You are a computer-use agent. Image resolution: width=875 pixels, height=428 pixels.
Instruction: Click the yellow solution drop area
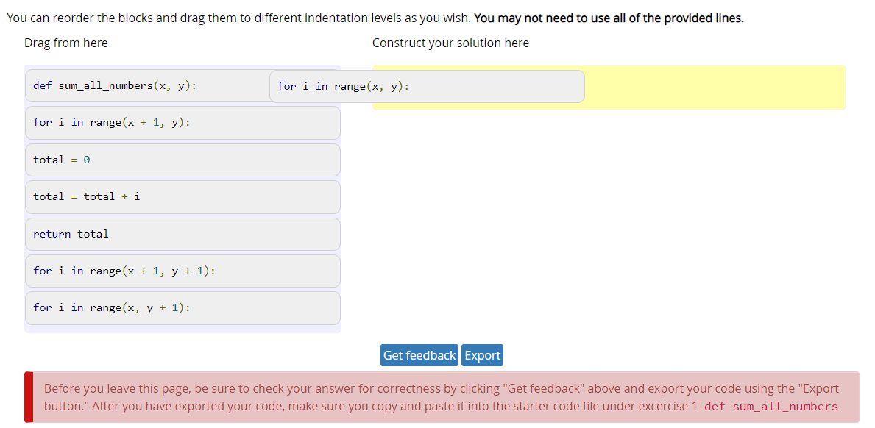click(714, 88)
